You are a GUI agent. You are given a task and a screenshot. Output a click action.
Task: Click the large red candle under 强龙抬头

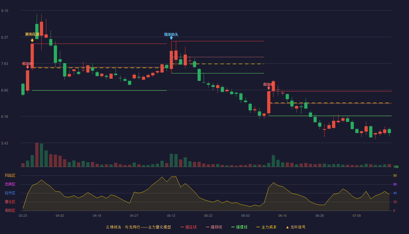tap(171, 60)
